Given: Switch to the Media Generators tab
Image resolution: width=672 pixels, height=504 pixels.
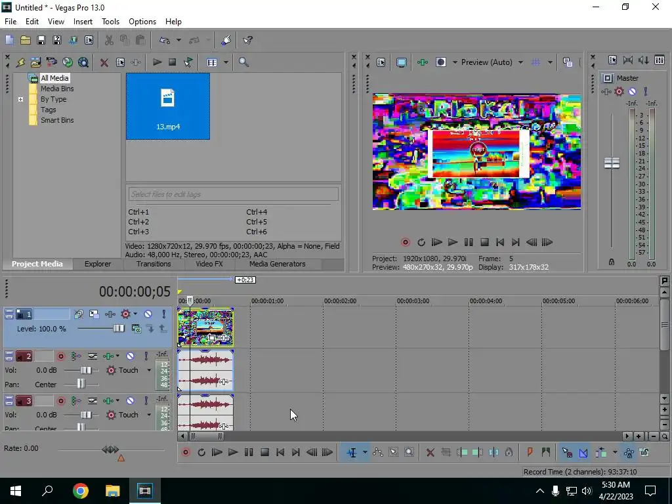Looking at the screenshot, I should 278,264.
